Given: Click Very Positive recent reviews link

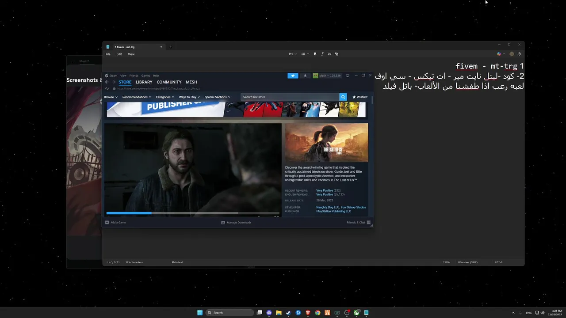Looking at the screenshot, I should 325,190.
